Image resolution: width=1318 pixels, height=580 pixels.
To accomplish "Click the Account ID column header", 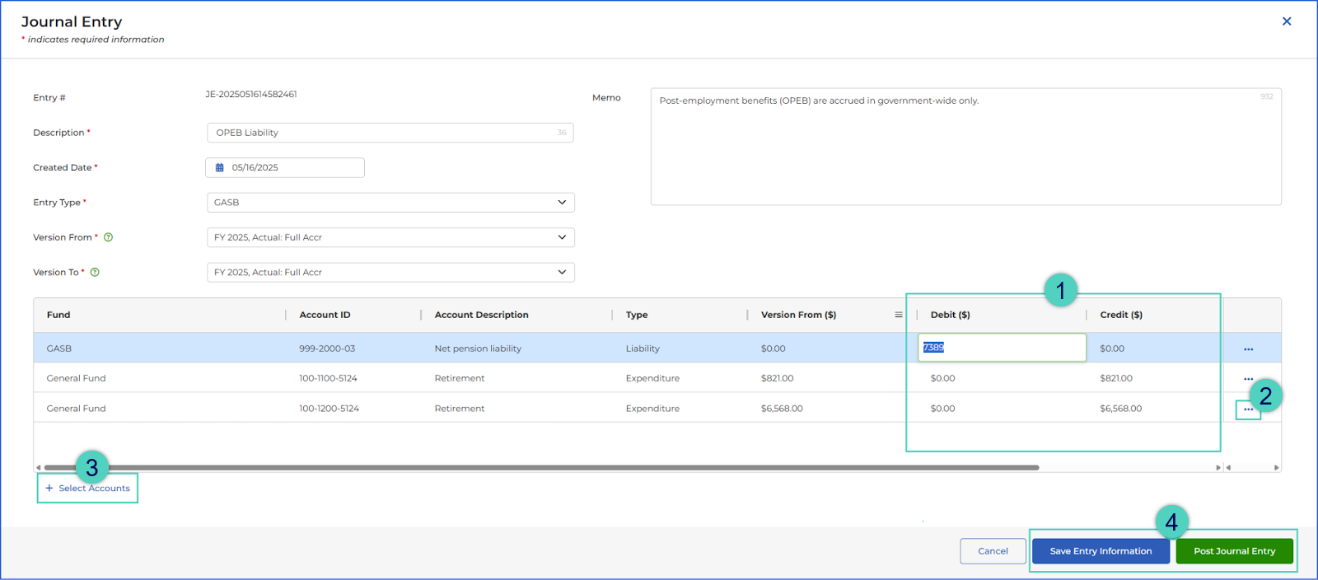I will (325, 315).
